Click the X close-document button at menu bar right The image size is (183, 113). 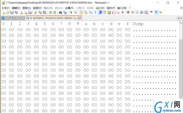pos(181,8)
